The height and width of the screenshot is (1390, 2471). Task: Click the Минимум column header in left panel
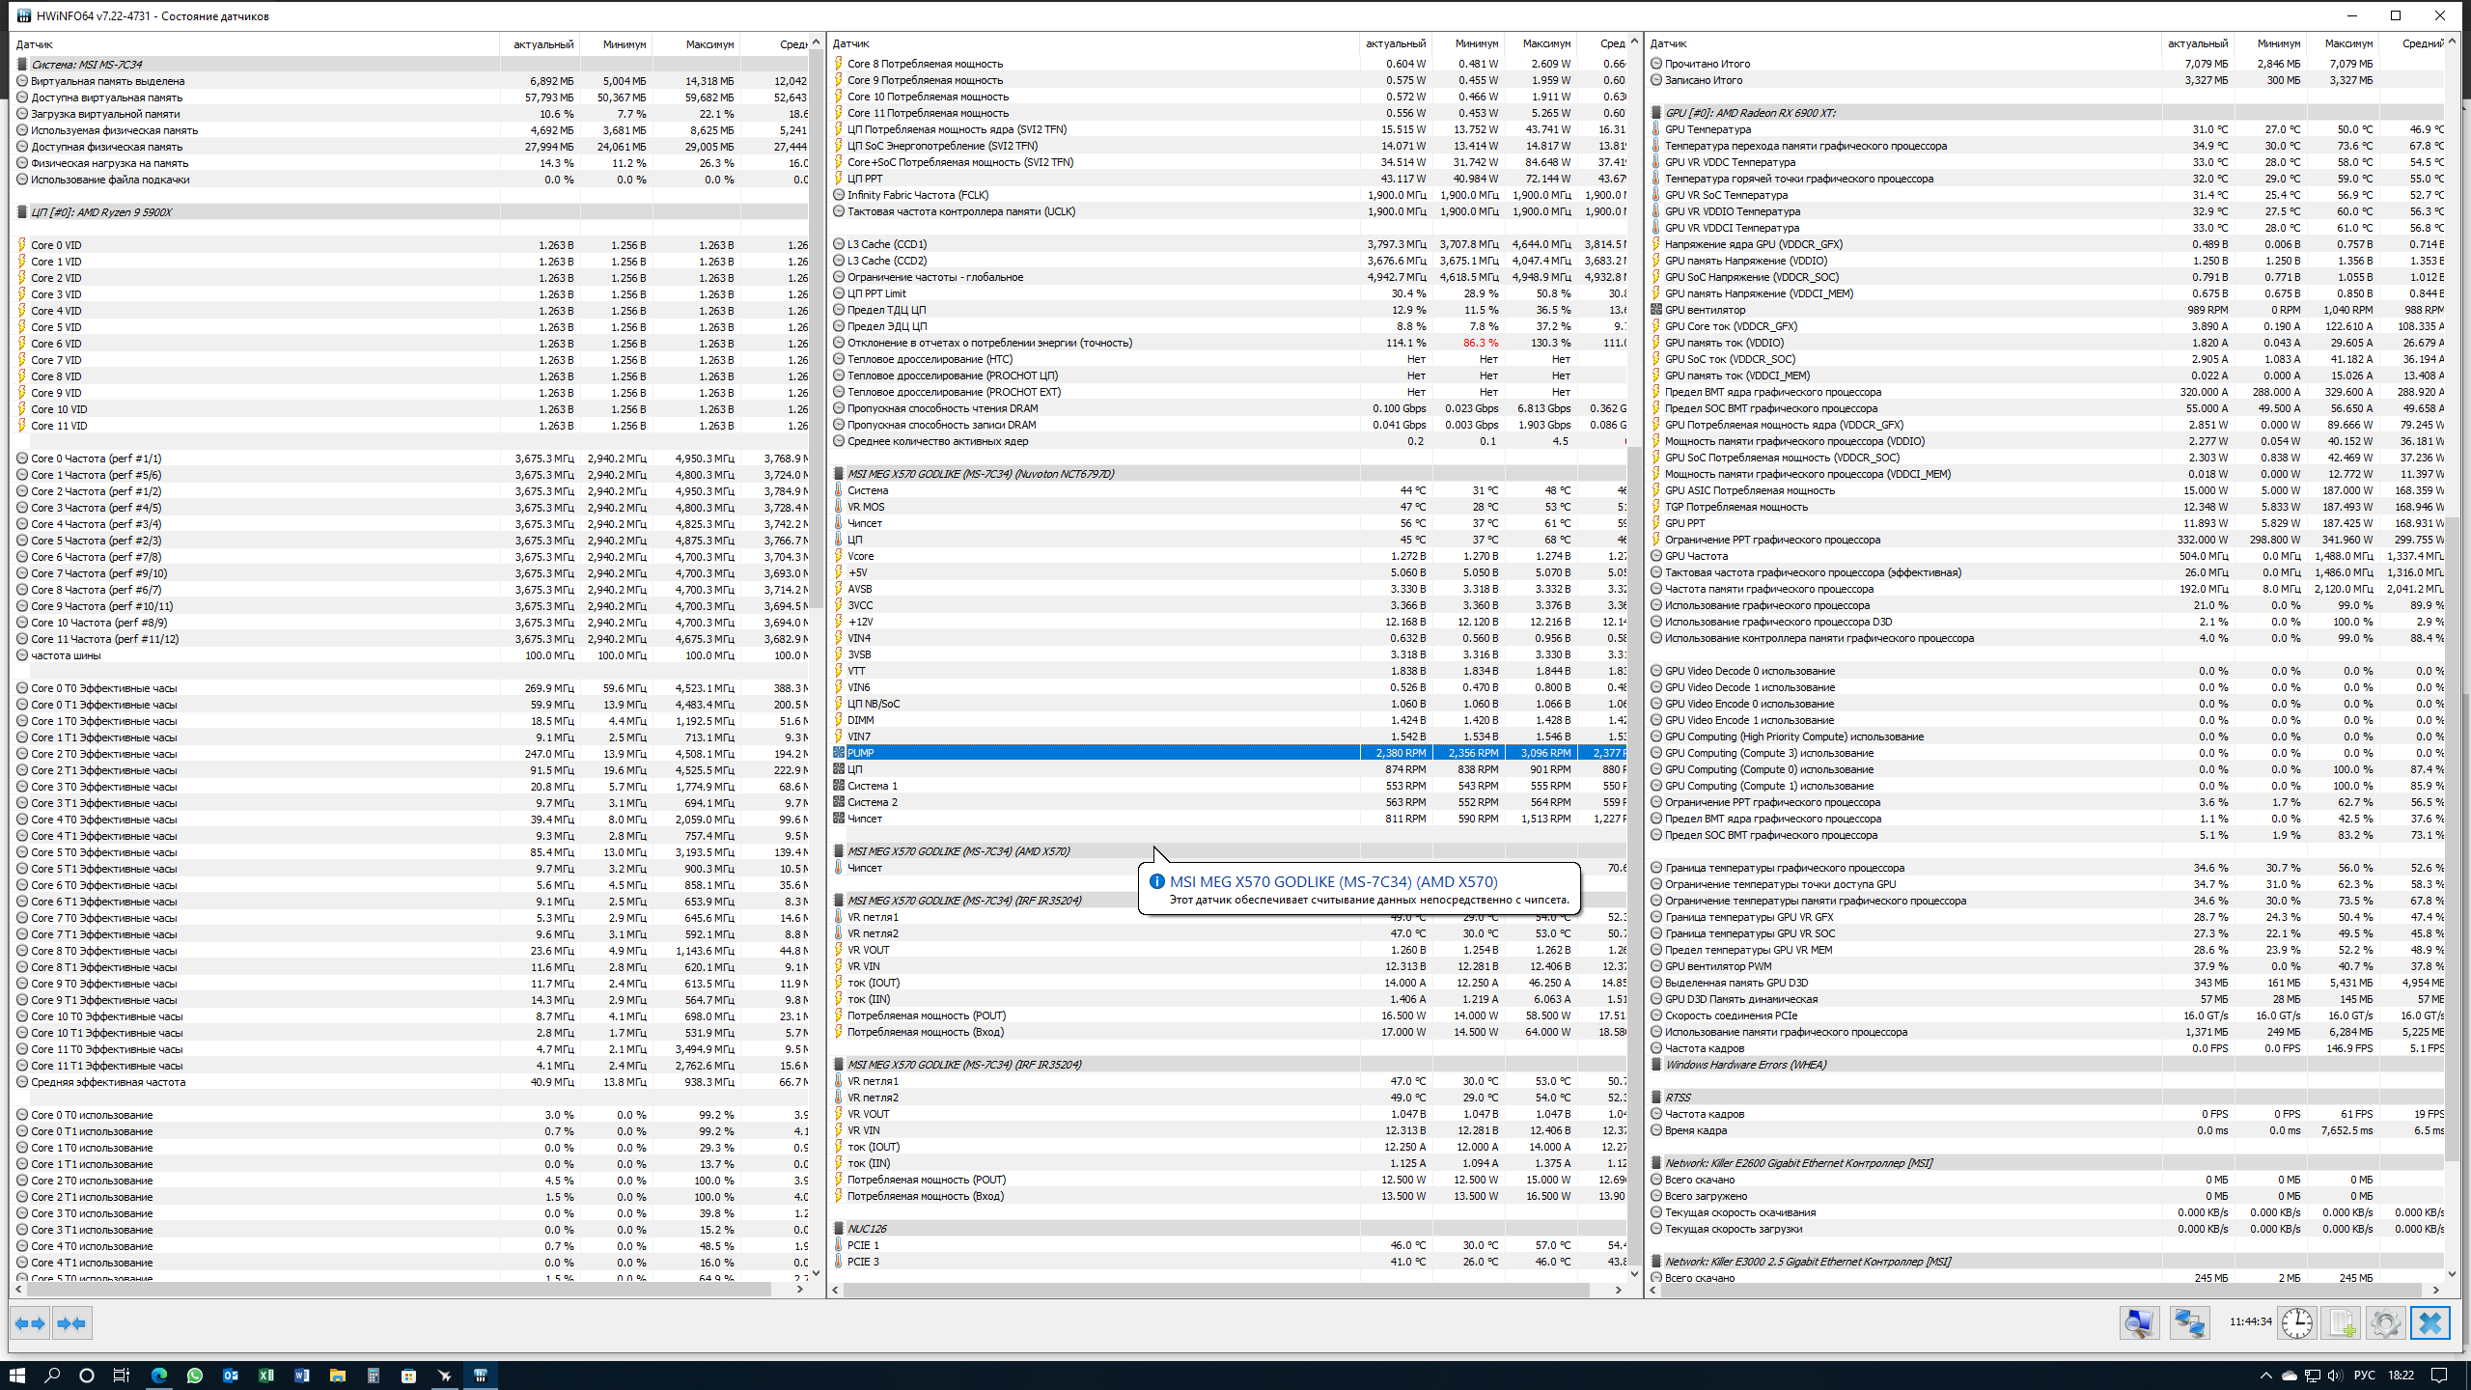coord(624,44)
